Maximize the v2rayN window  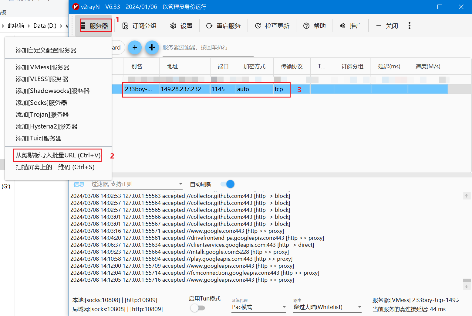[x=440, y=7]
